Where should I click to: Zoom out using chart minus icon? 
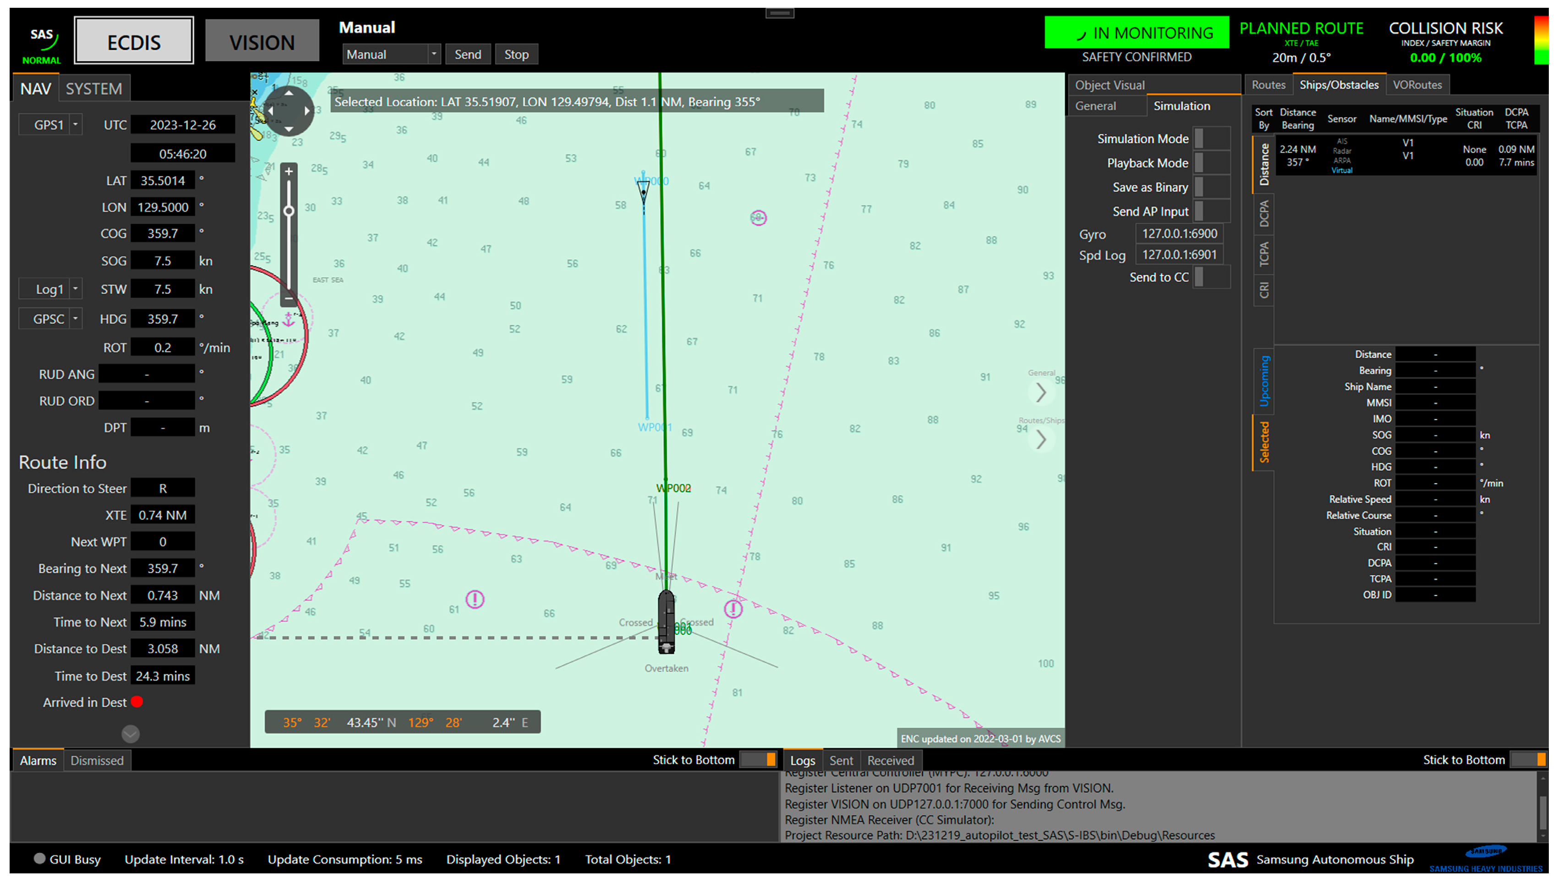(289, 298)
